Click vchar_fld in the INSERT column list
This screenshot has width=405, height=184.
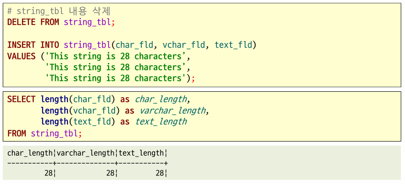(184, 45)
